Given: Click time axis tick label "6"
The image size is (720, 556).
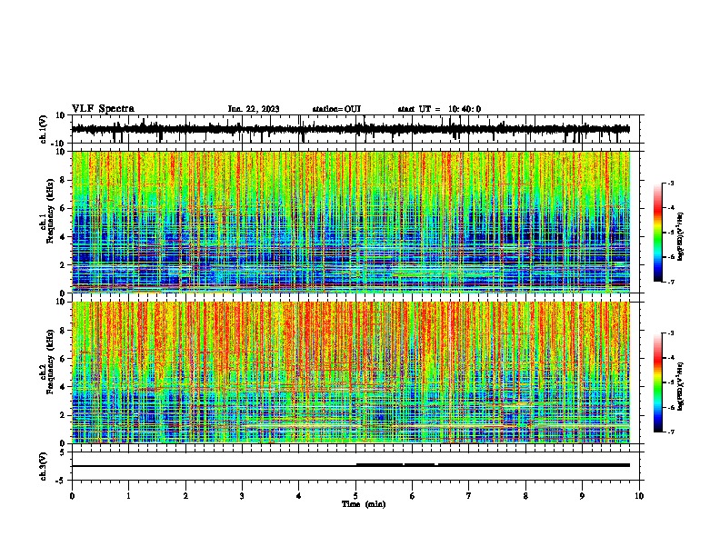Looking at the screenshot, I should [x=413, y=496].
